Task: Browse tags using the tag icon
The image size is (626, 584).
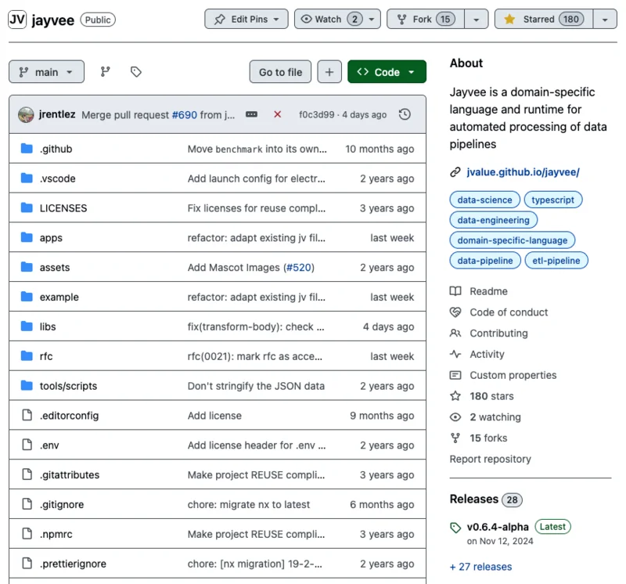Action: pyautogui.click(x=135, y=71)
